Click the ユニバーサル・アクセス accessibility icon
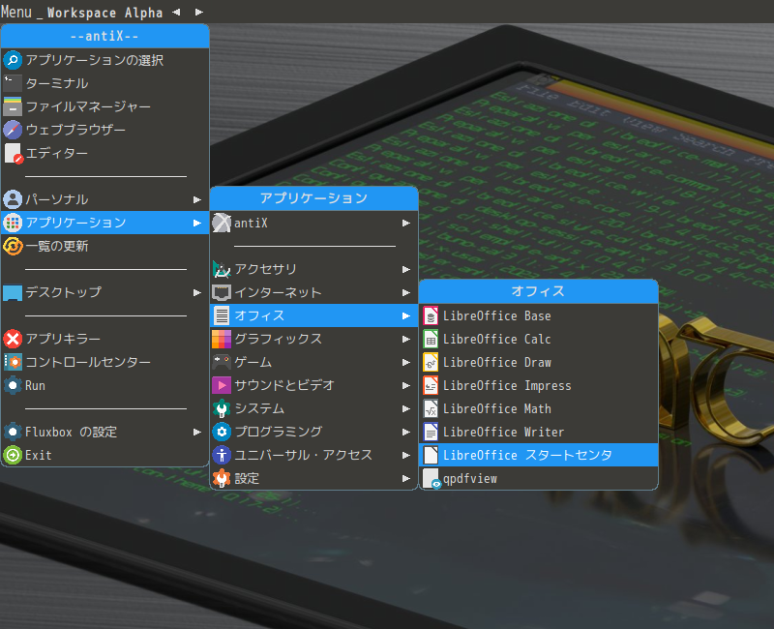The width and height of the screenshot is (774, 629). coord(222,455)
